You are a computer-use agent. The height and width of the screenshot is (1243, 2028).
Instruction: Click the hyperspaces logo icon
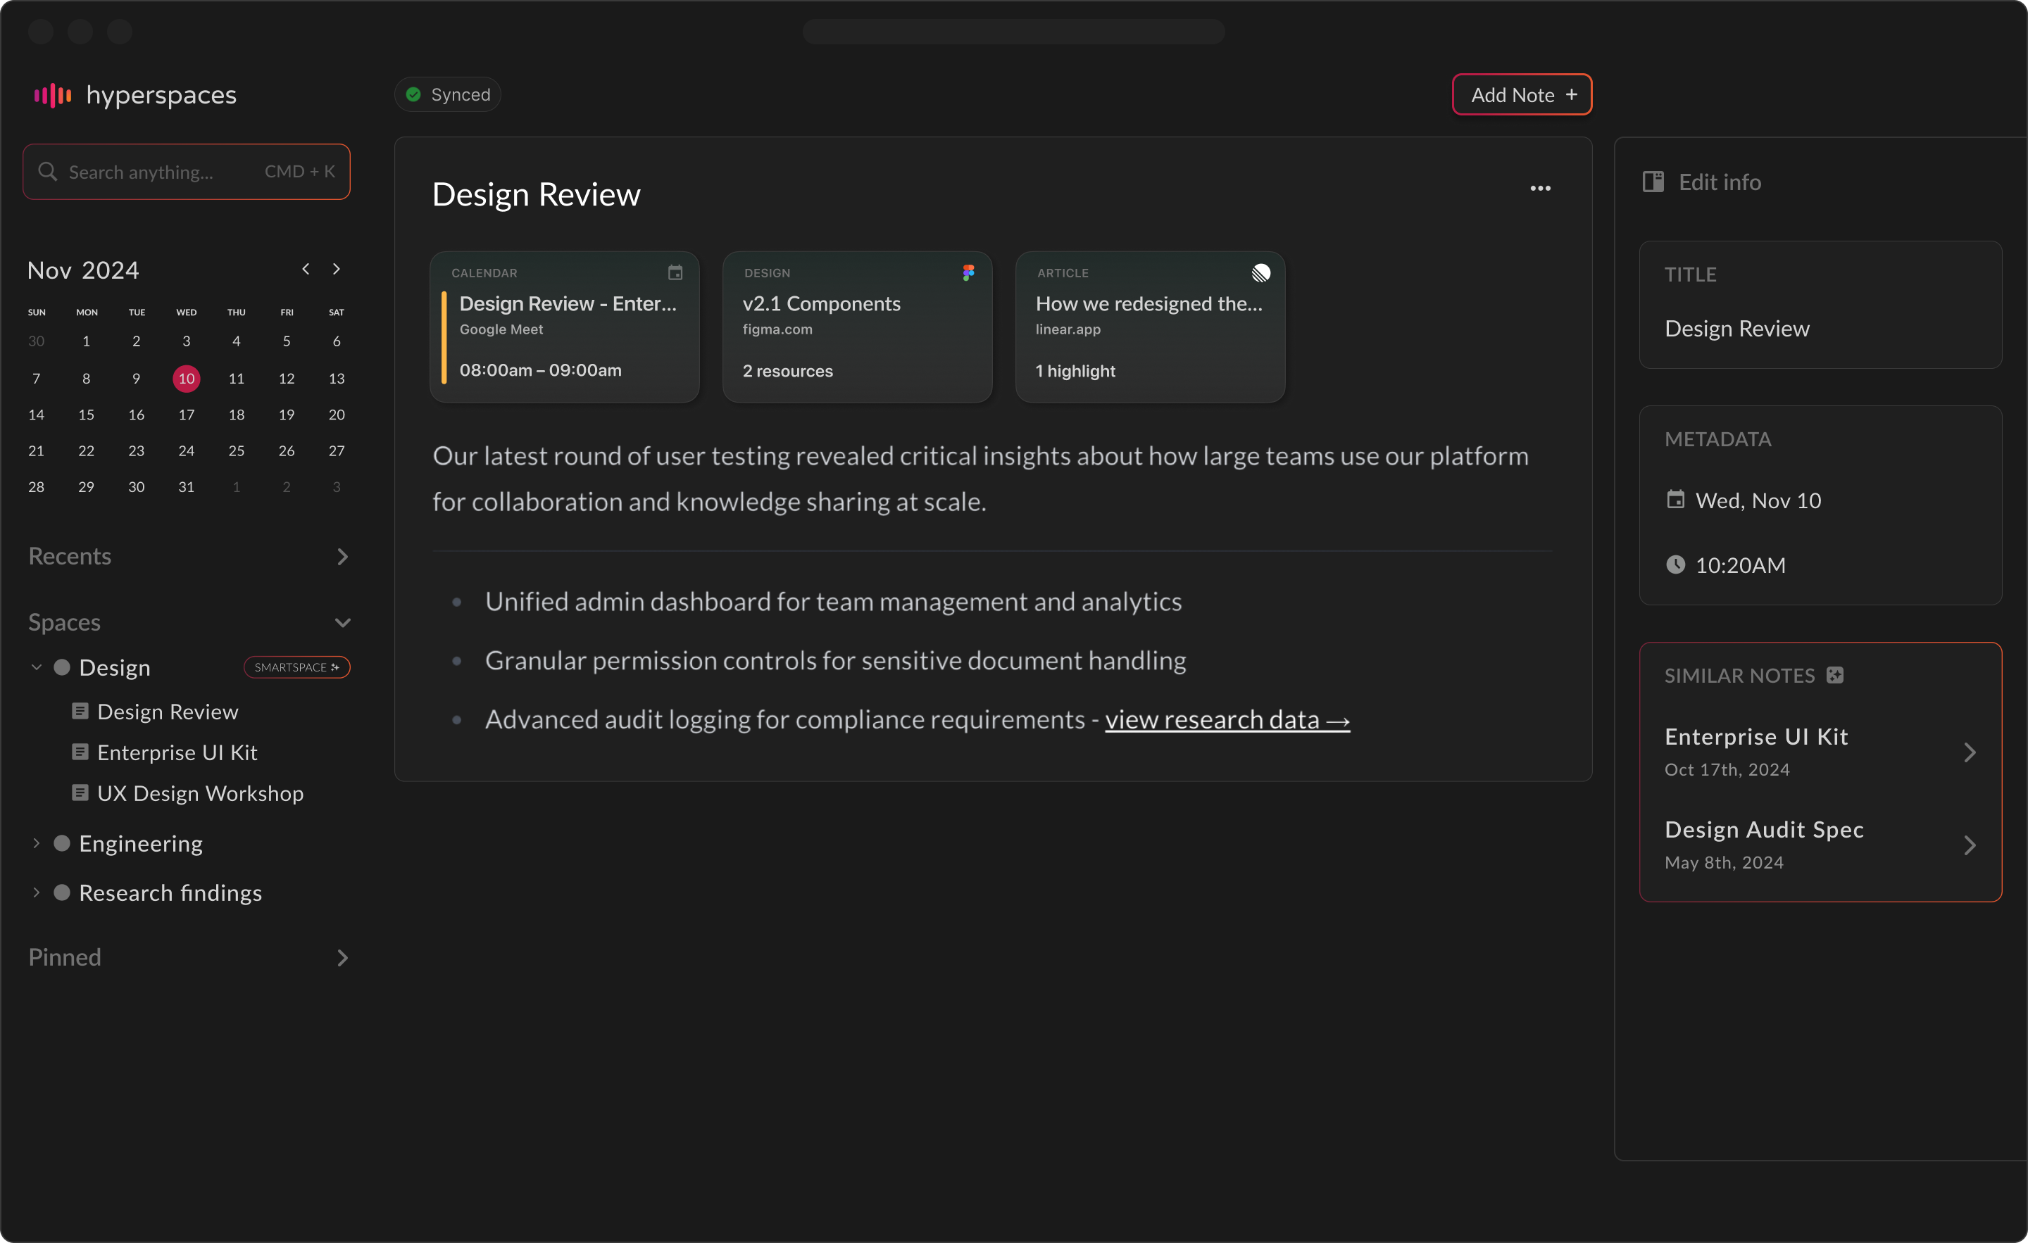pyautogui.click(x=53, y=94)
